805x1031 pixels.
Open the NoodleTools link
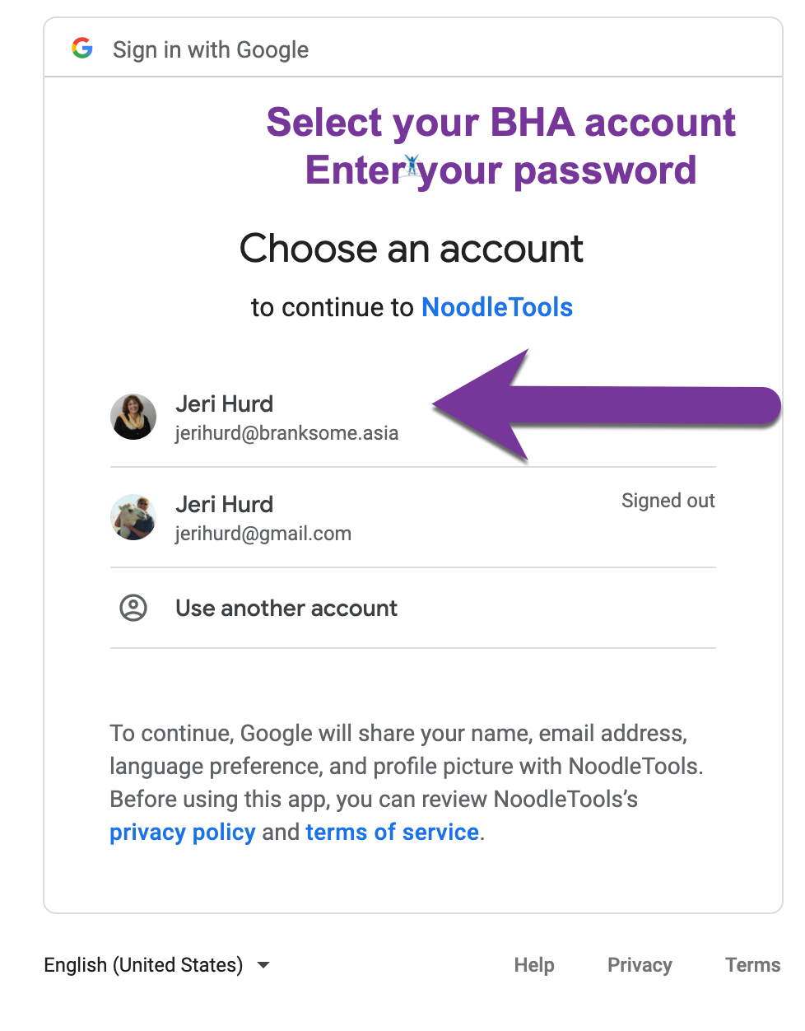pyautogui.click(x=496, y=307)
